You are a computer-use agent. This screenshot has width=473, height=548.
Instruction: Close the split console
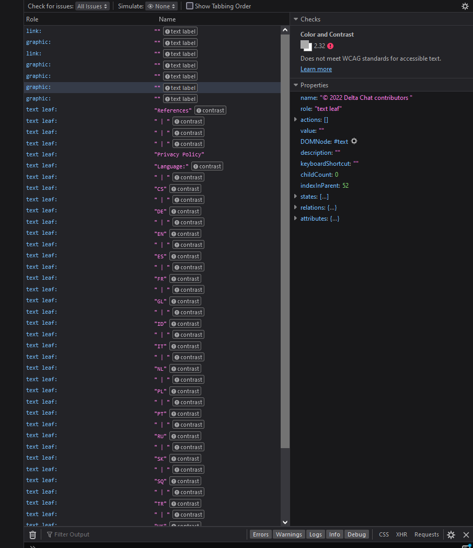pyautogui.click(x=466, y=534)
